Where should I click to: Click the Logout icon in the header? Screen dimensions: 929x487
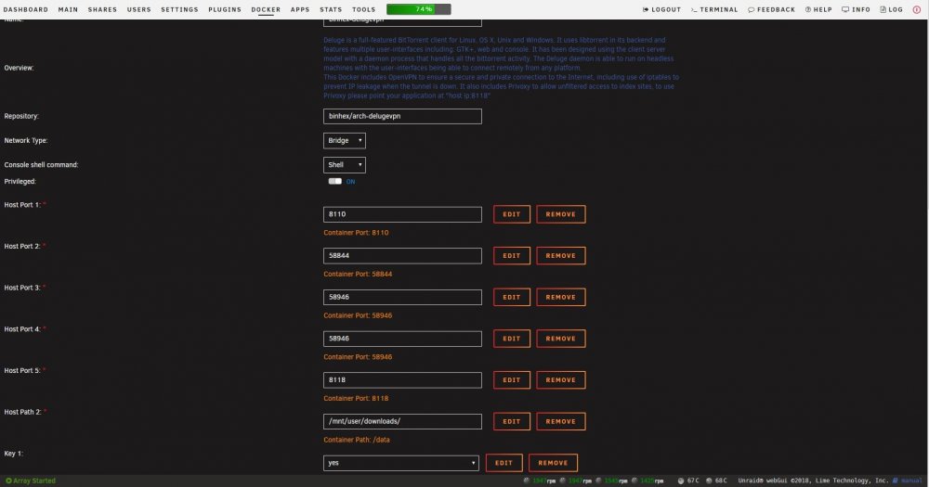[x=646, y=9]
